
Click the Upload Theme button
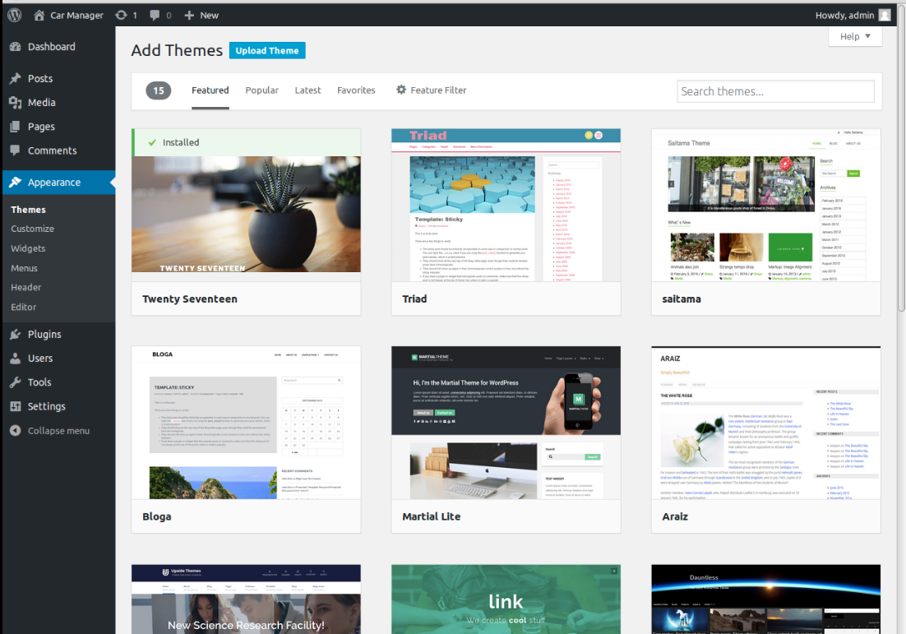267,51
